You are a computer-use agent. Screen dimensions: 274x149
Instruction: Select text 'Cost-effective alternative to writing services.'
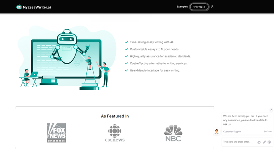tap(158, 63)
